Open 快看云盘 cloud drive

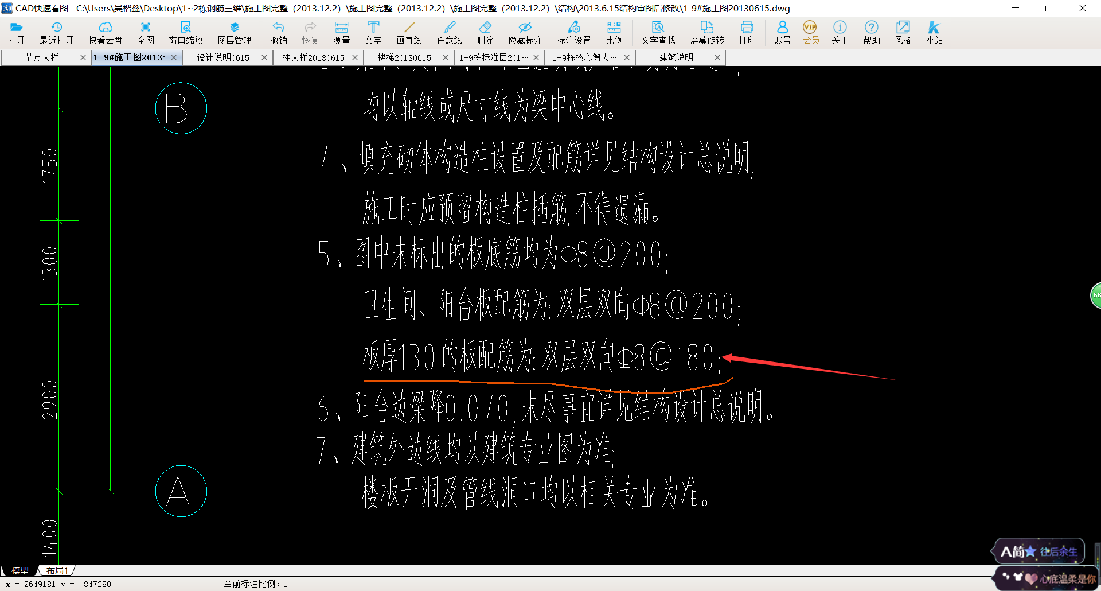click(106, 33)
